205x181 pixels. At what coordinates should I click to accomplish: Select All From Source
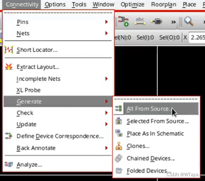click(156, 109)
